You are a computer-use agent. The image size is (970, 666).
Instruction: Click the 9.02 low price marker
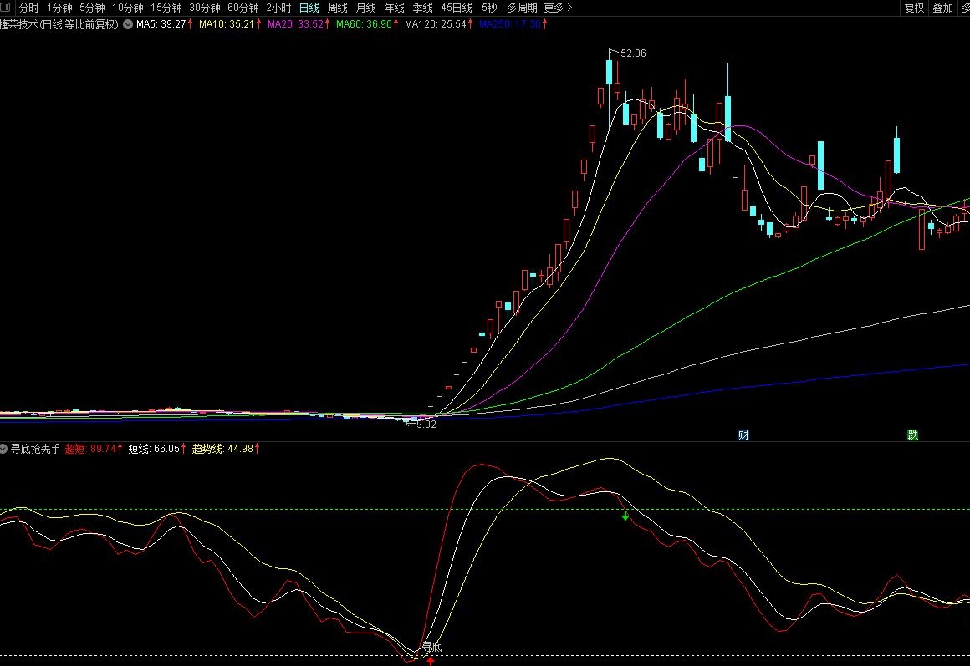(425, 425)
